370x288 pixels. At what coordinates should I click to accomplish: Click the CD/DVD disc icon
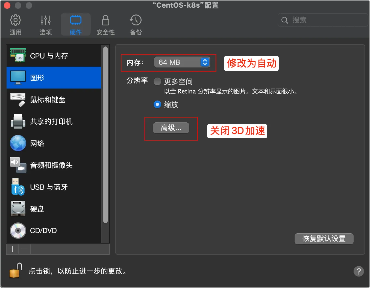[x=18, y=231]
